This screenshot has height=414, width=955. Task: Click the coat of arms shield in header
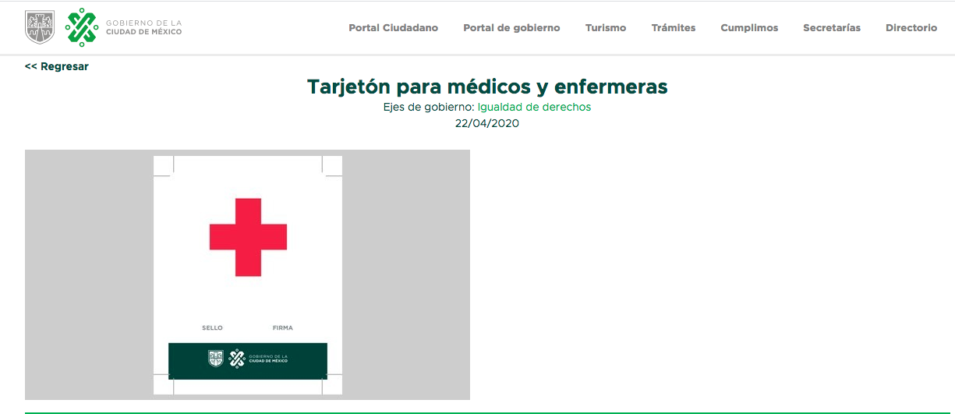coord(40,27)
